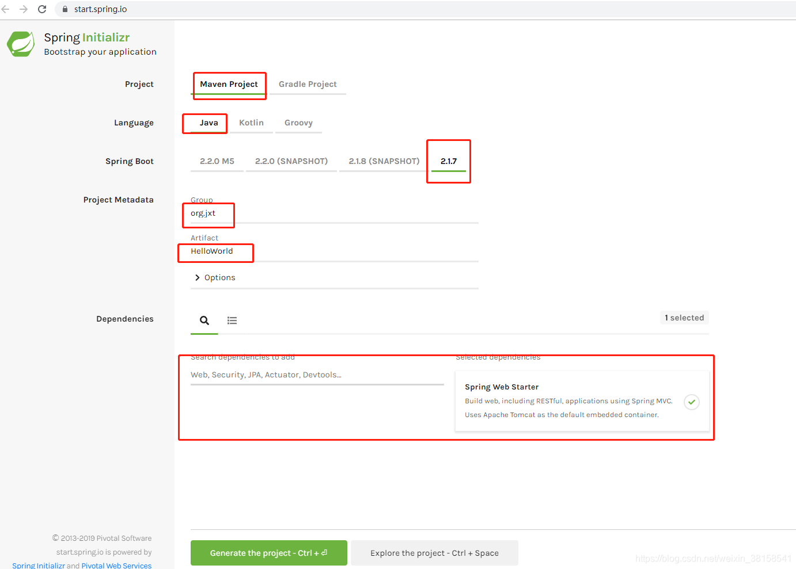The width and height of the screenshot is (796, 569).
Task: Click the padlock site security icon
Action: [65, 9]
